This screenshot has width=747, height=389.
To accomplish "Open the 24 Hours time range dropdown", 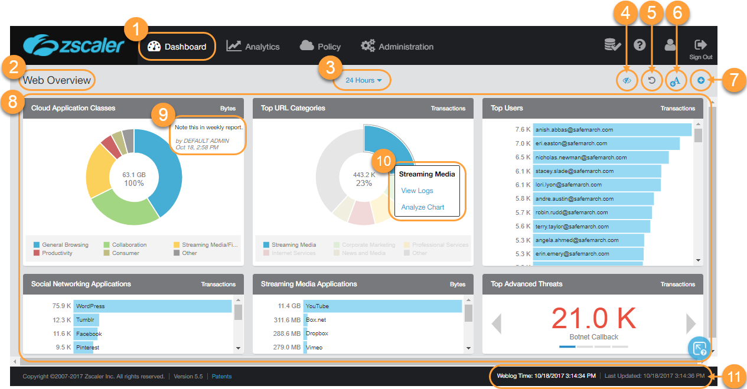I will (x=361, y=80).
